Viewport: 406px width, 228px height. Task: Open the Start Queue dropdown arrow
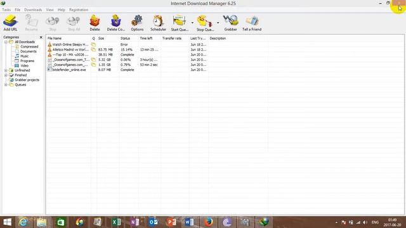pyautogui.click(x=192, y=23)
